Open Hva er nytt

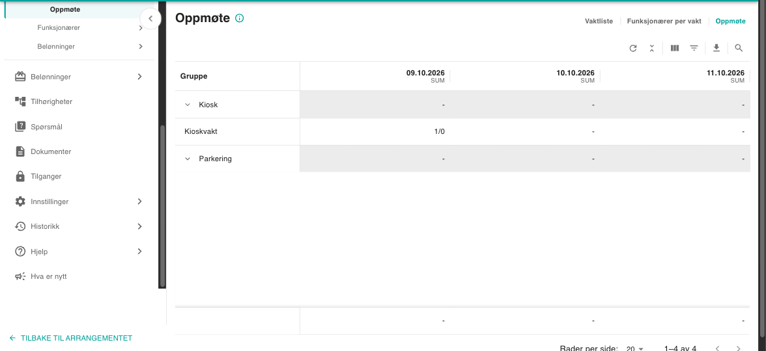coord(48,276)
